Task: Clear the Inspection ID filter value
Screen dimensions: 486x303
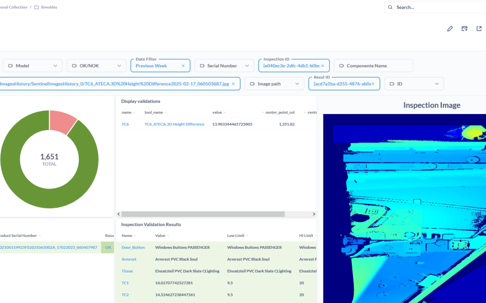Action: click(323, 66)
